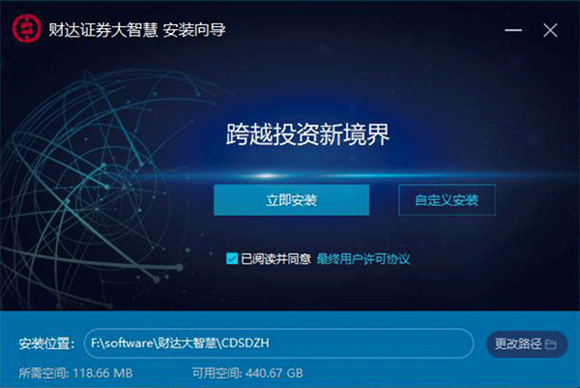Click the red 财达证券 logo icon
This screenshot has width=580, height=388.
[26, 29]
